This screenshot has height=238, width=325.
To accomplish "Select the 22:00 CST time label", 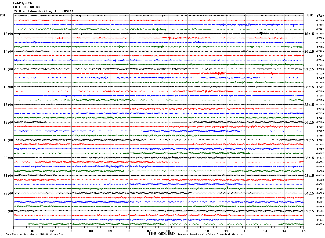I will [8, 193].
